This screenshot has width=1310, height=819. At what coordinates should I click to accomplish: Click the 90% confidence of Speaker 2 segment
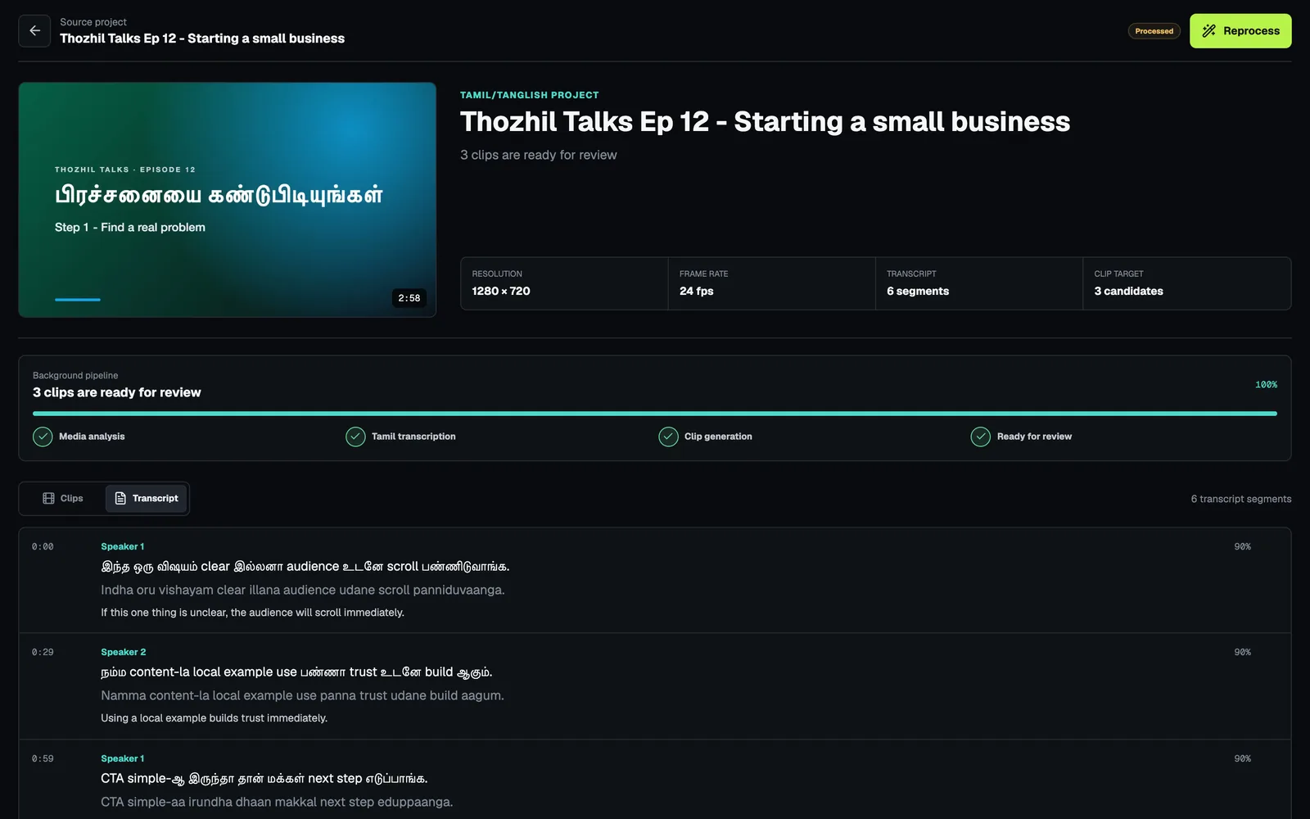click(x=1242, y=652)
